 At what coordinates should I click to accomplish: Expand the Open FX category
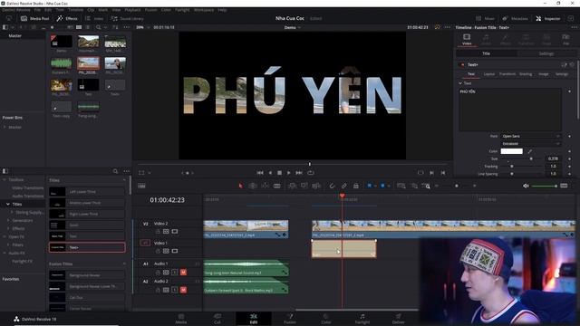pyautogui.click(x=5, y=236)
